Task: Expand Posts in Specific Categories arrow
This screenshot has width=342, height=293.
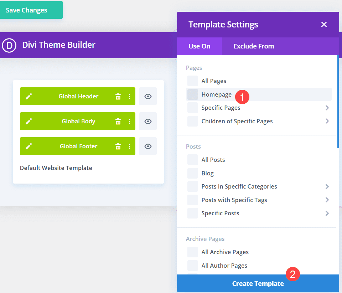Action: (x=327, y=186)
